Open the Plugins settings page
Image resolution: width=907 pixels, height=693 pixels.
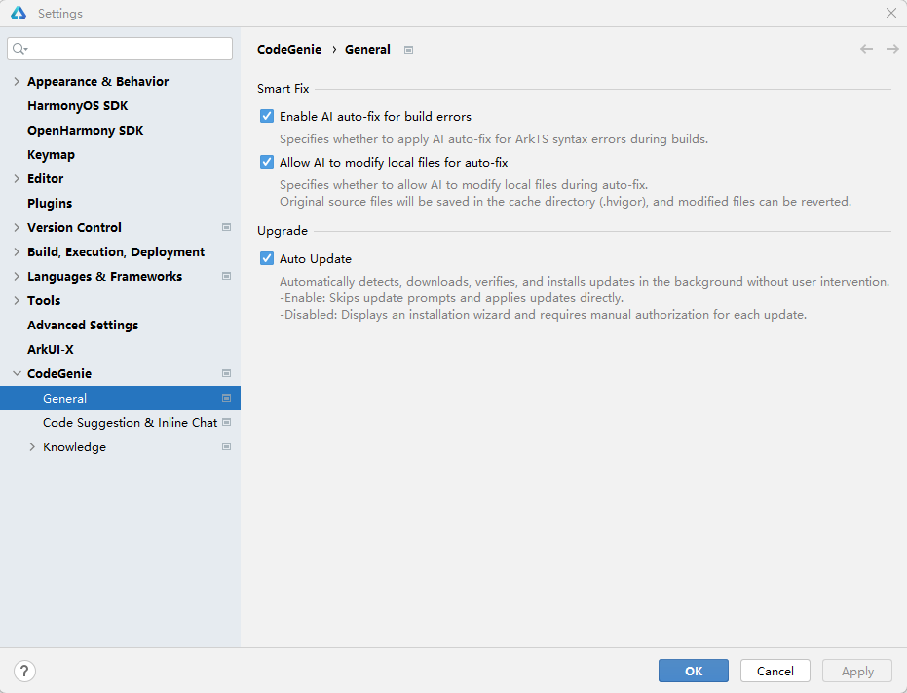50,204
